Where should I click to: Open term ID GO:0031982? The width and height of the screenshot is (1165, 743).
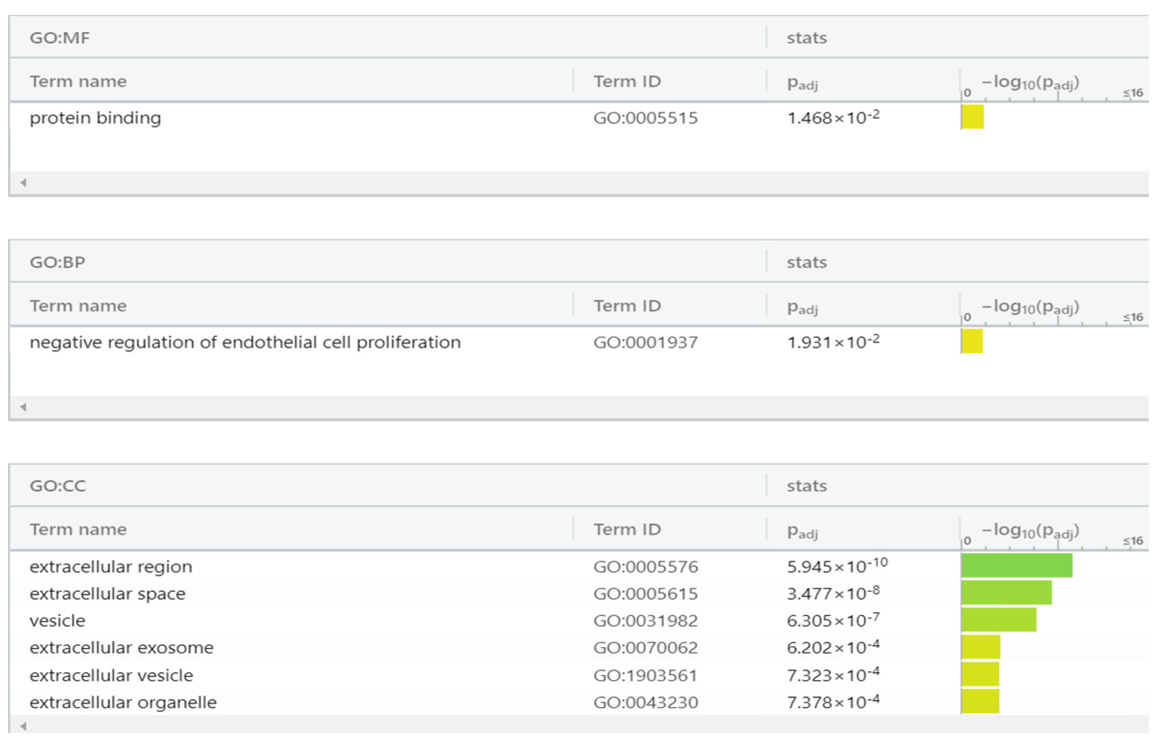tap(645, 621)
